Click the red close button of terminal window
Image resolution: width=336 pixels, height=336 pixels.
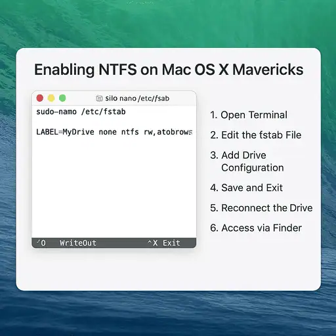[40, 98]
